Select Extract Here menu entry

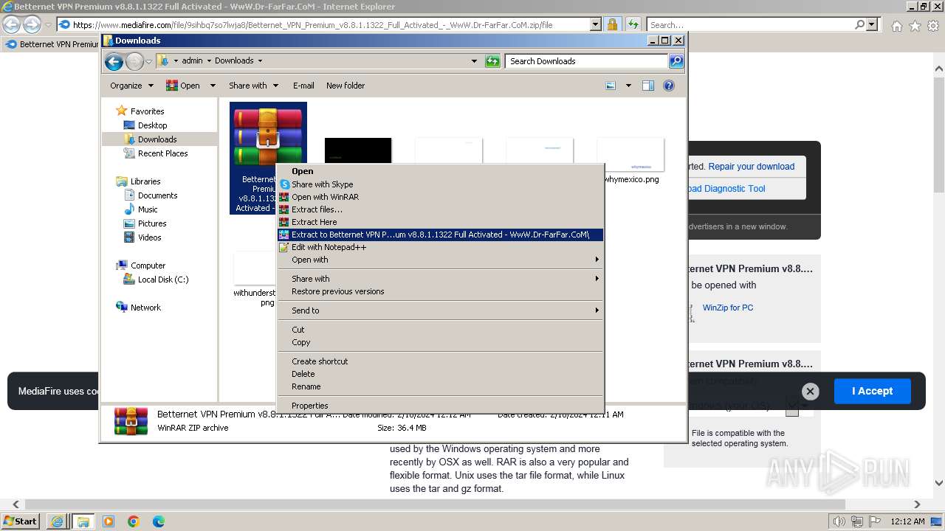(x=314, y=222)
